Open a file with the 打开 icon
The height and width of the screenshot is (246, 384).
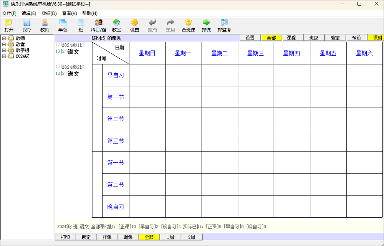pyautogui.click(x=8, y=25)
